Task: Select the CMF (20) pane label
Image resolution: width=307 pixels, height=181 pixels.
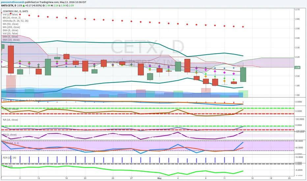Action: click(8, 166)
